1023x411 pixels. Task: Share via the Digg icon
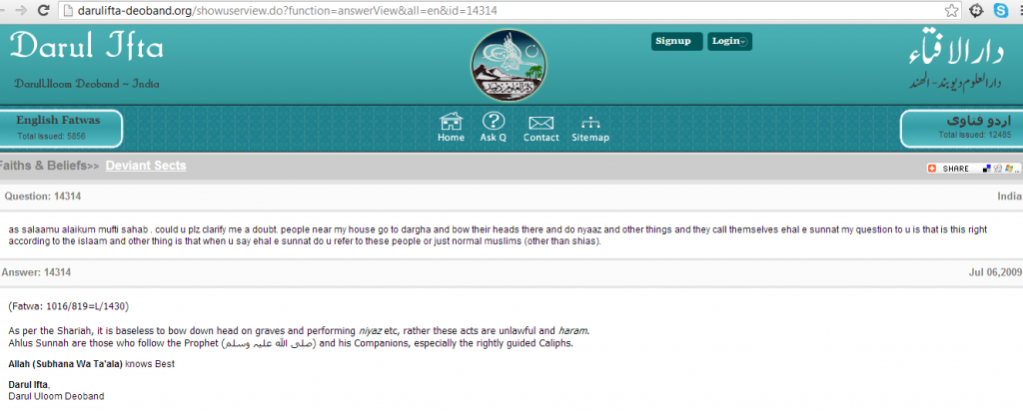click(x=998, y=168)
